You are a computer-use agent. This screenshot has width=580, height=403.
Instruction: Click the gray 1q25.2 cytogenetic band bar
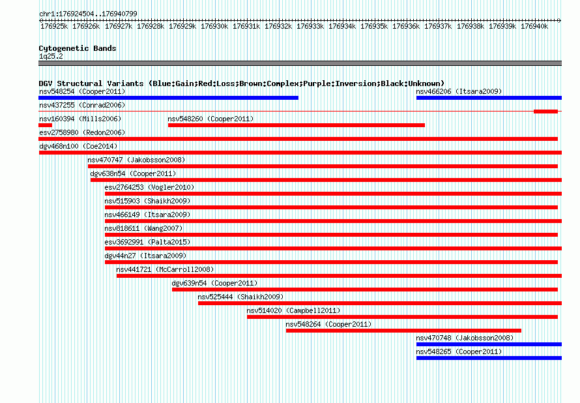[x=300, y=63]
